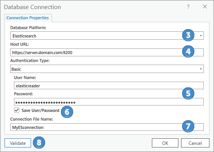The width and height of the screenshot is (214, 152).
Task: Click the help question mark icon
Action: point(188,6)
